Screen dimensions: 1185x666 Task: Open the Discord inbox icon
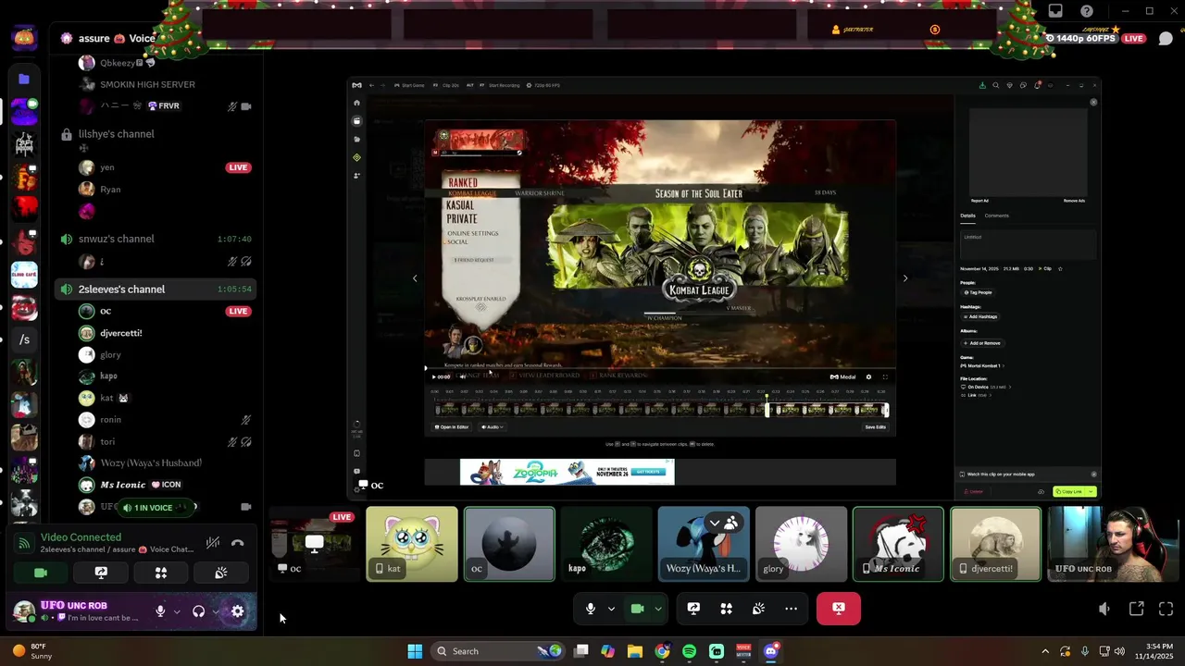pos(1055,11)
